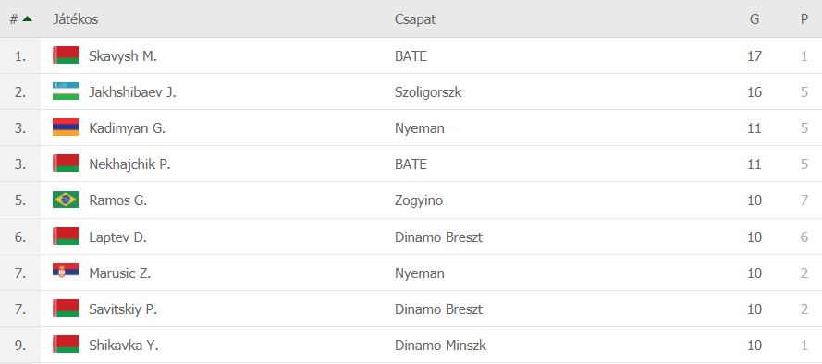Click the Brazil flag beside Ramos G.
The image size is (822, 364).
click(66, 200)
